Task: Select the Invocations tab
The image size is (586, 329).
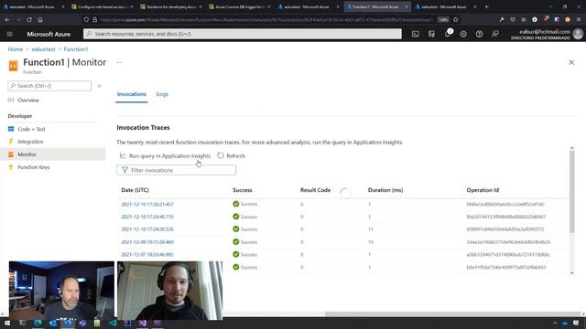Action: tap(132, 94)
